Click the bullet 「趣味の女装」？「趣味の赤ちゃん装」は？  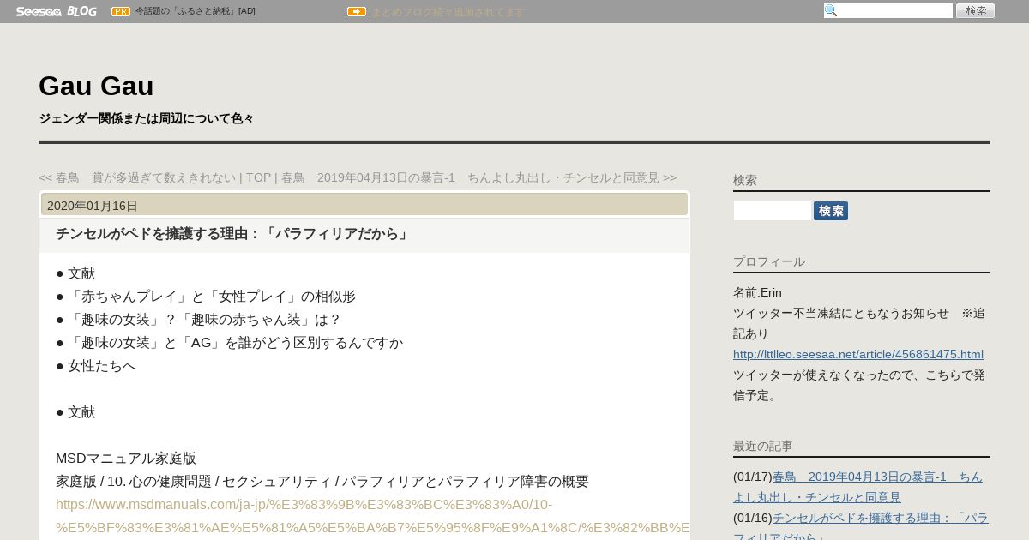[x=199, y=320]
